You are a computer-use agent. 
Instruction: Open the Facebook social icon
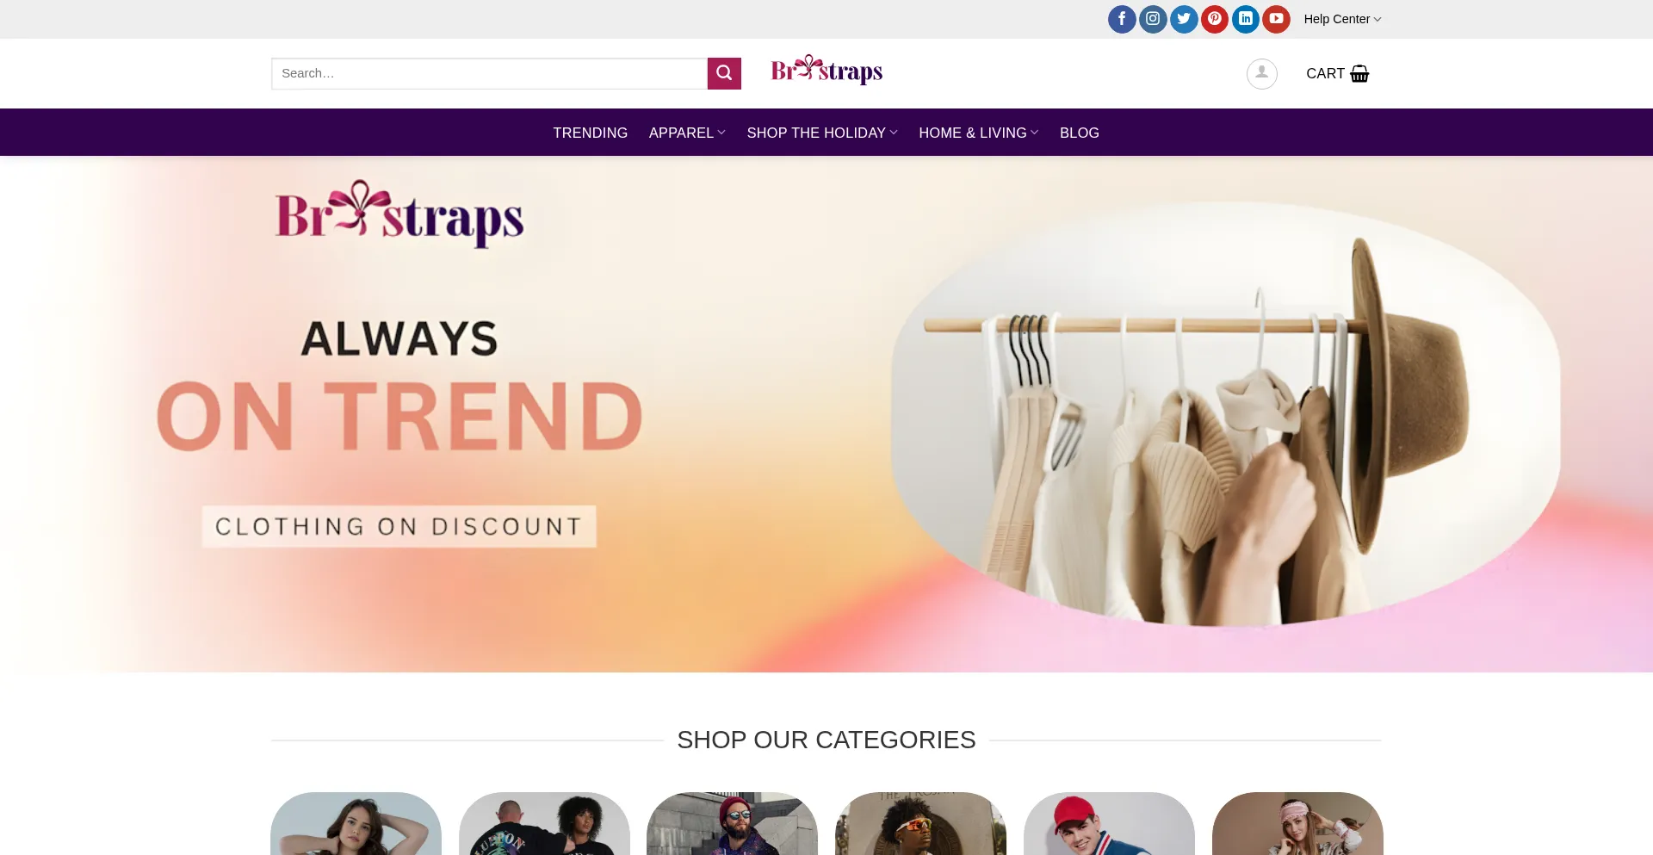point(1122,19)
